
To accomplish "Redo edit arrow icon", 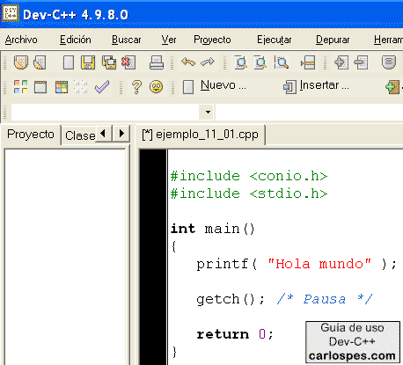I will tap(208, 62).
